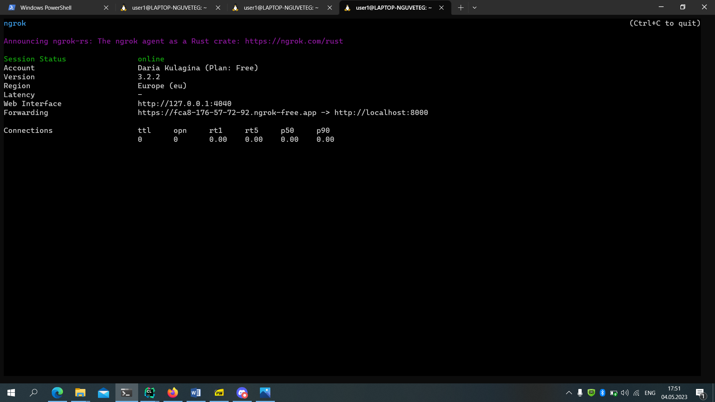
Task: Open Firefox from taskbar
Action: (172, 393)
